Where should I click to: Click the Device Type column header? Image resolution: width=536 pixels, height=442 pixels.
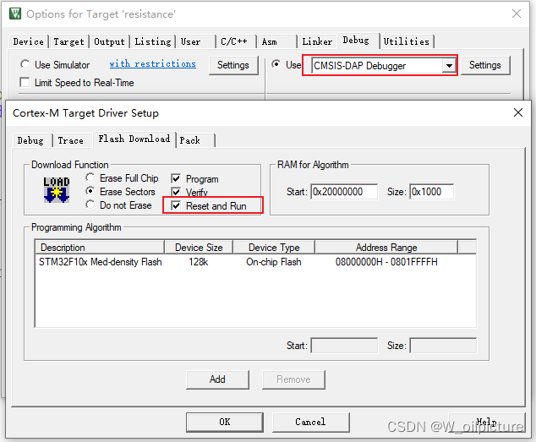point(274,247)
